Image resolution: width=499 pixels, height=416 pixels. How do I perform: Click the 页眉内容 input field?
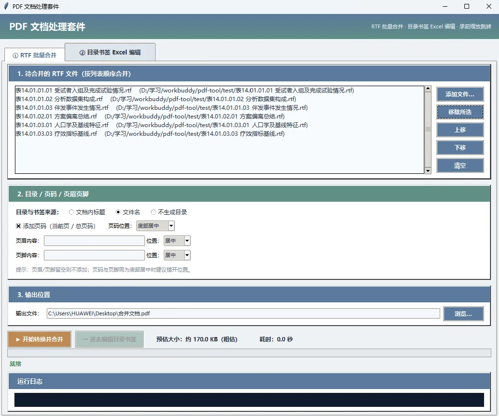point(94,241)
